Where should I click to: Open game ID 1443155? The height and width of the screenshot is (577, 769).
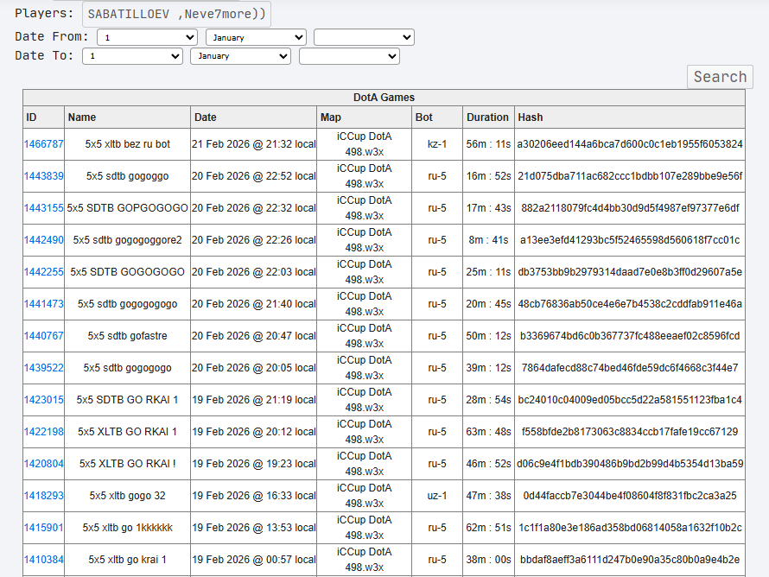click(44, 208)
